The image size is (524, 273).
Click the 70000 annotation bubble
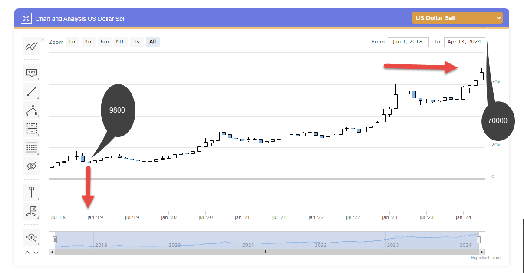498,121
